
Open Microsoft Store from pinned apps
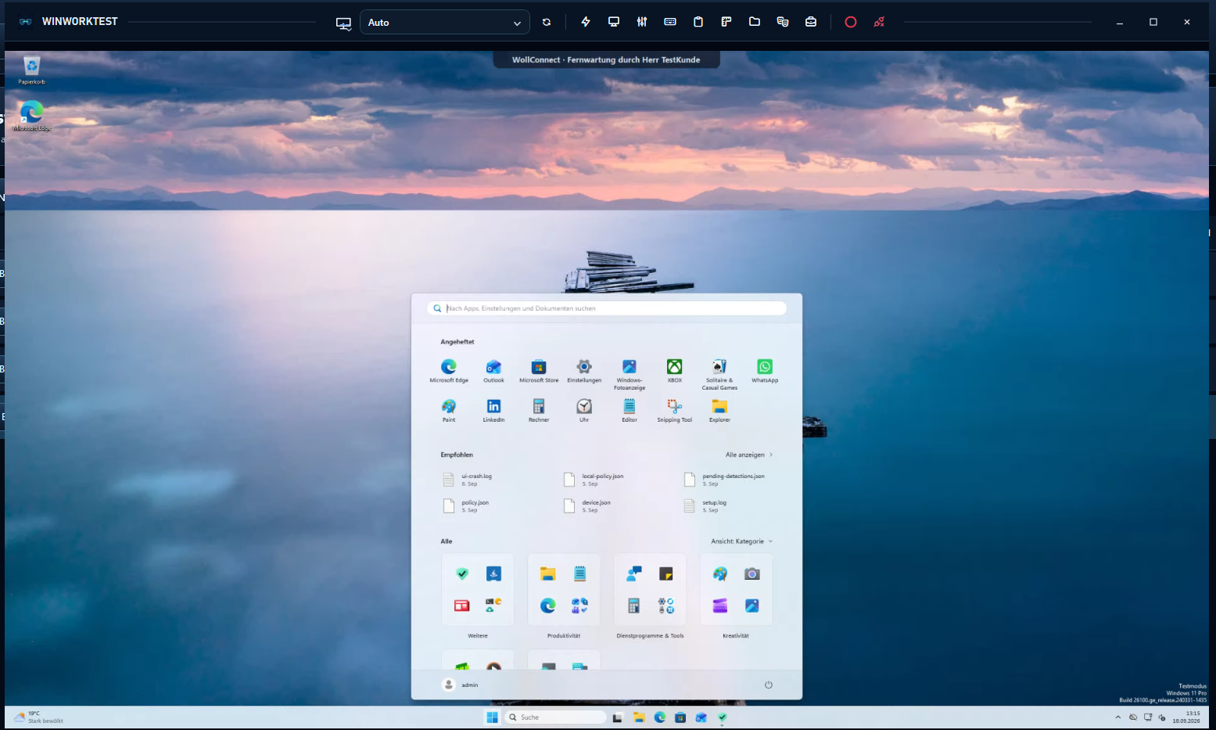point(539,371)
